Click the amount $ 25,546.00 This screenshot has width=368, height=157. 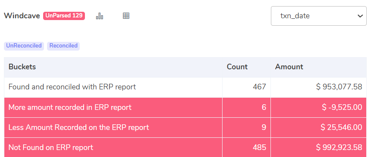coord(341,128)
